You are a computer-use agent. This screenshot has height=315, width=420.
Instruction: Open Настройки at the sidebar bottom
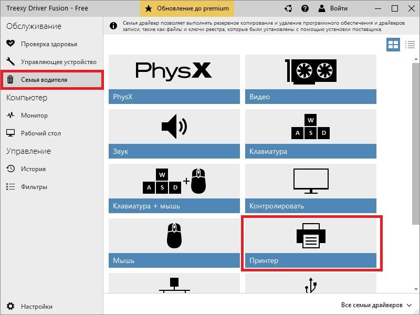(36, 307)
